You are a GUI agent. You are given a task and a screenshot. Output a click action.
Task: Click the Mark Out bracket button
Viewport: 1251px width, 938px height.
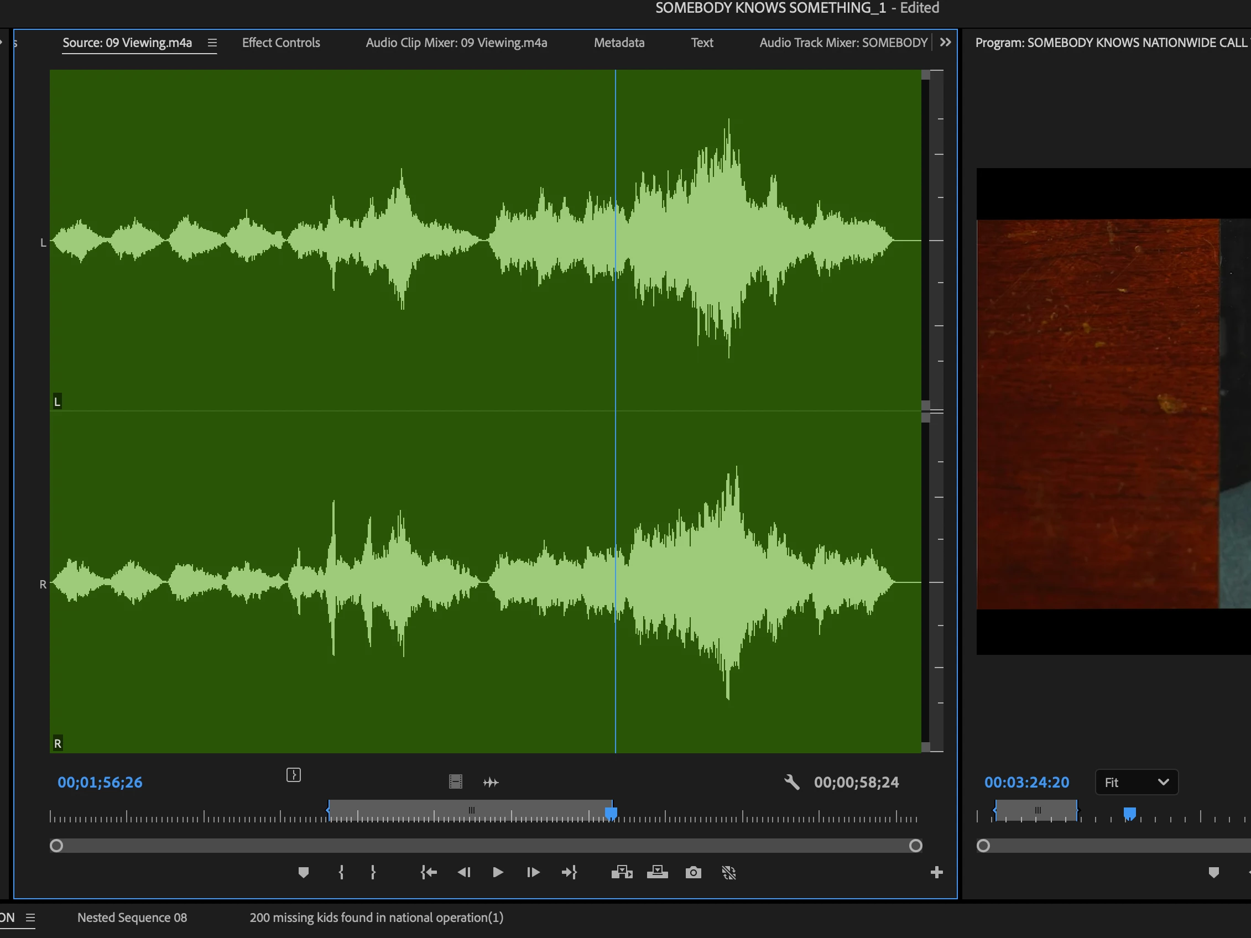pos(373,872)
